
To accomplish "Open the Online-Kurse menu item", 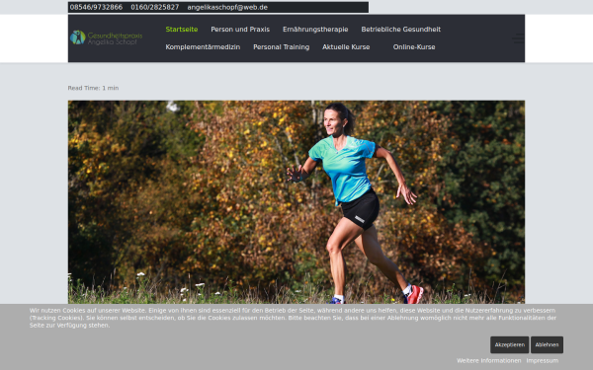I will [x=414, y=47].
